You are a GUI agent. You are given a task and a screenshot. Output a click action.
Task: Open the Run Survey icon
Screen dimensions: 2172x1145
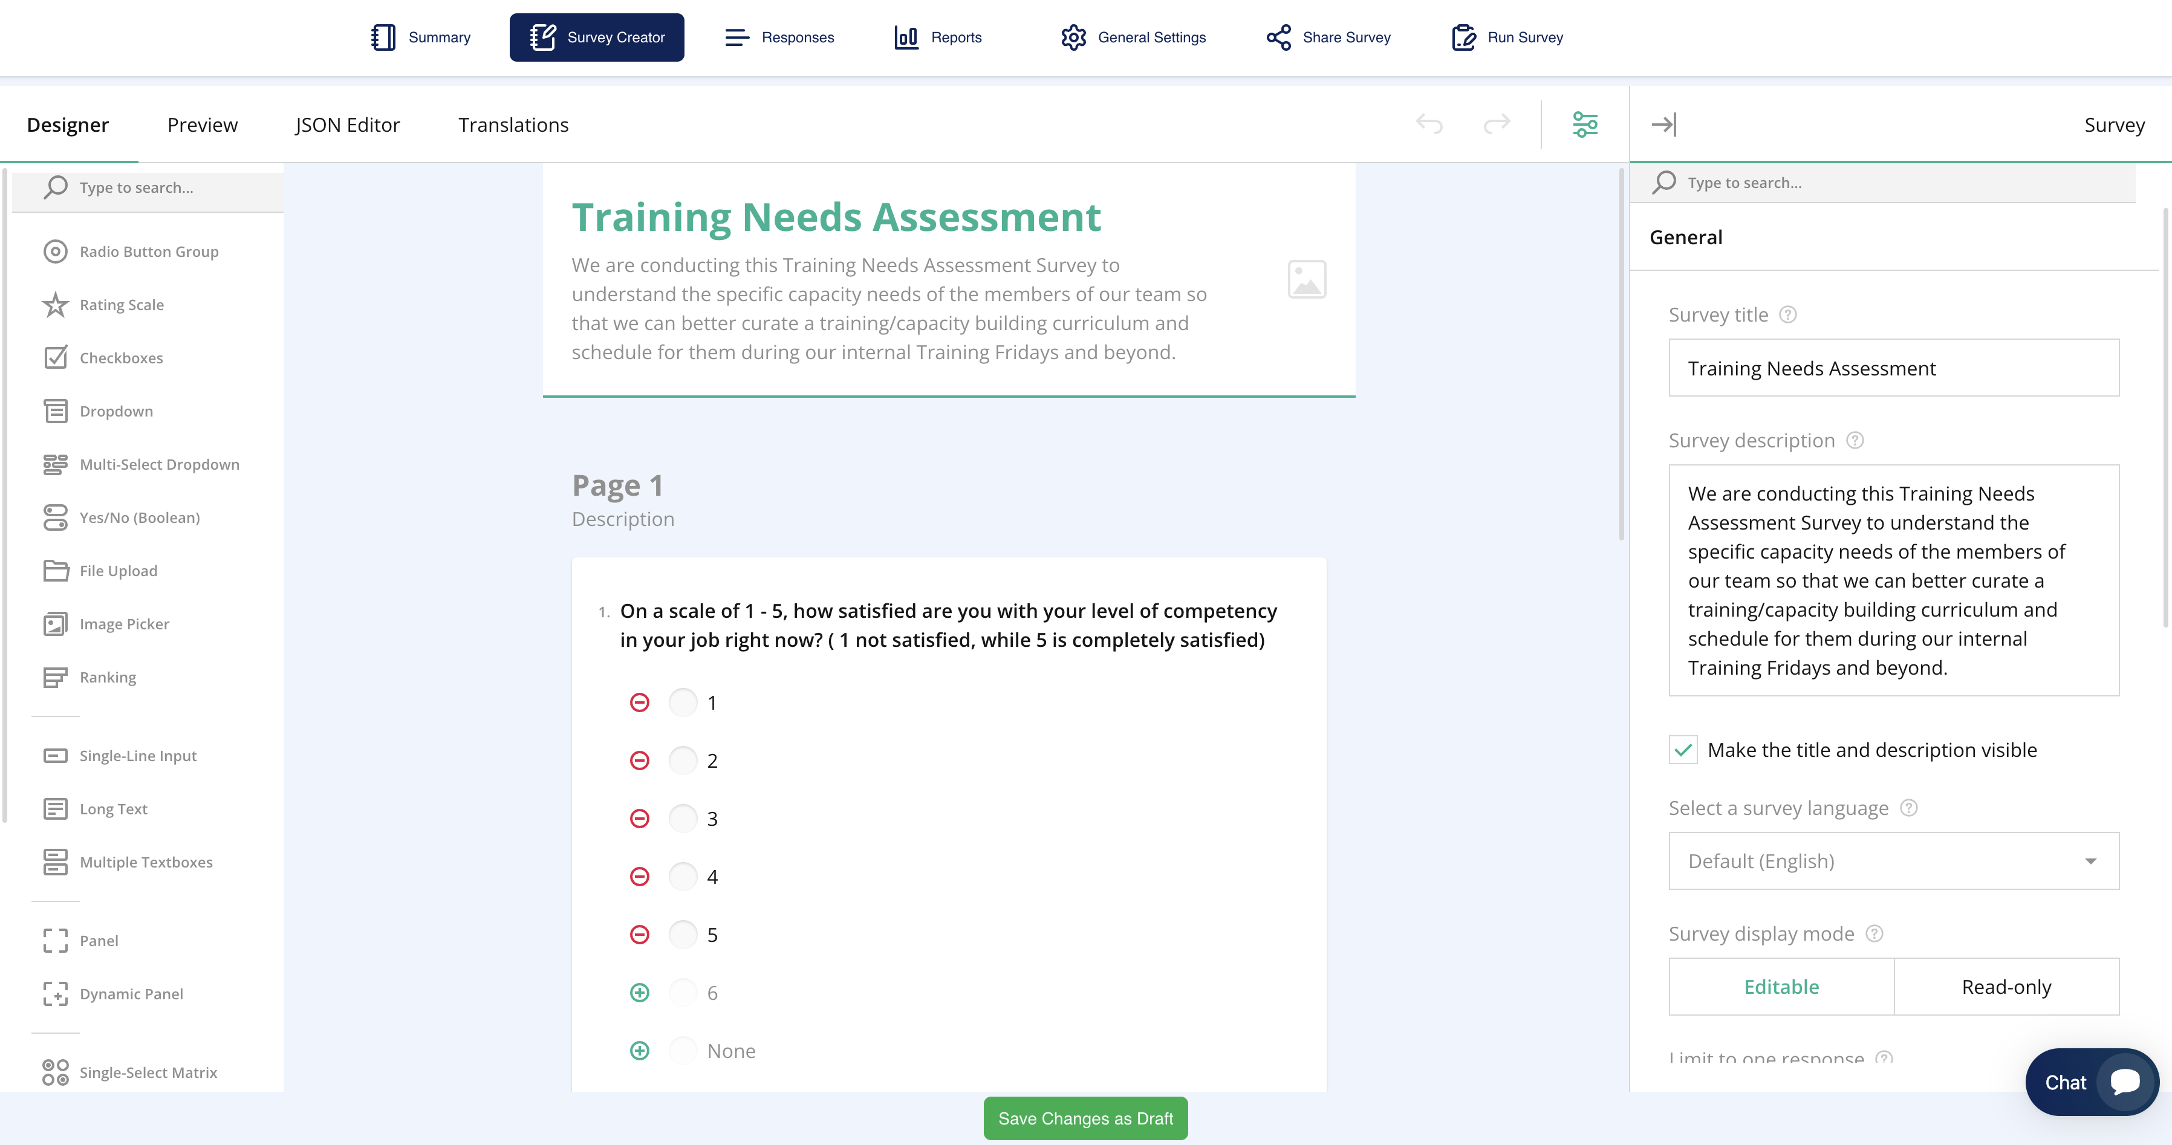[x=1463, y=37]
